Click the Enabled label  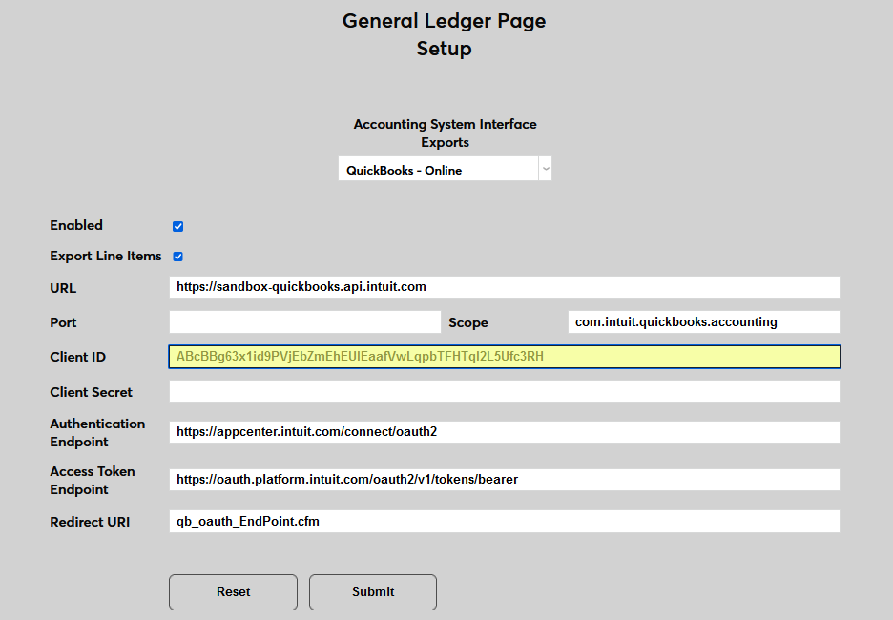pos(75,225)
